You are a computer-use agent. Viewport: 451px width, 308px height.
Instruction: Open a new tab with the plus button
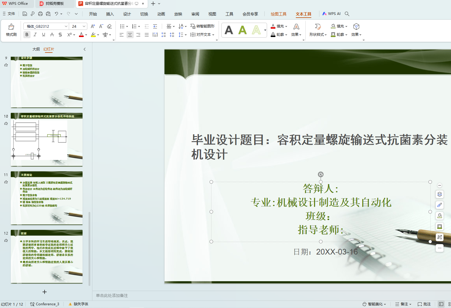pyautogui.click(x=153, y=4)
